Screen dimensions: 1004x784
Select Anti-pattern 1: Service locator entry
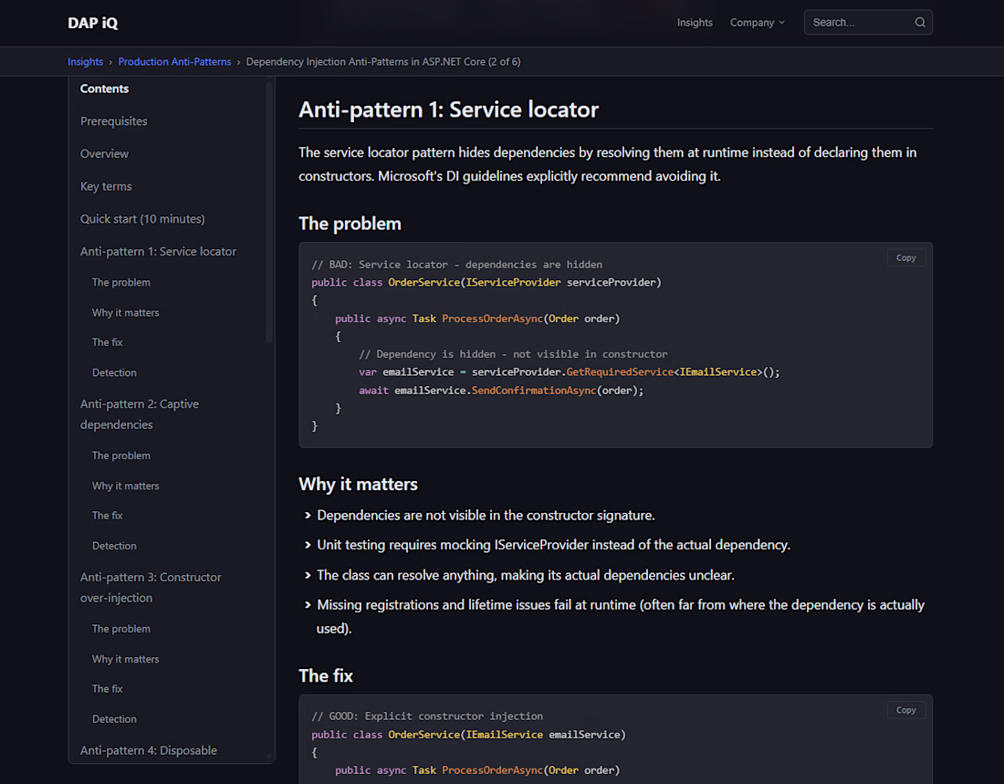(158, 252)
